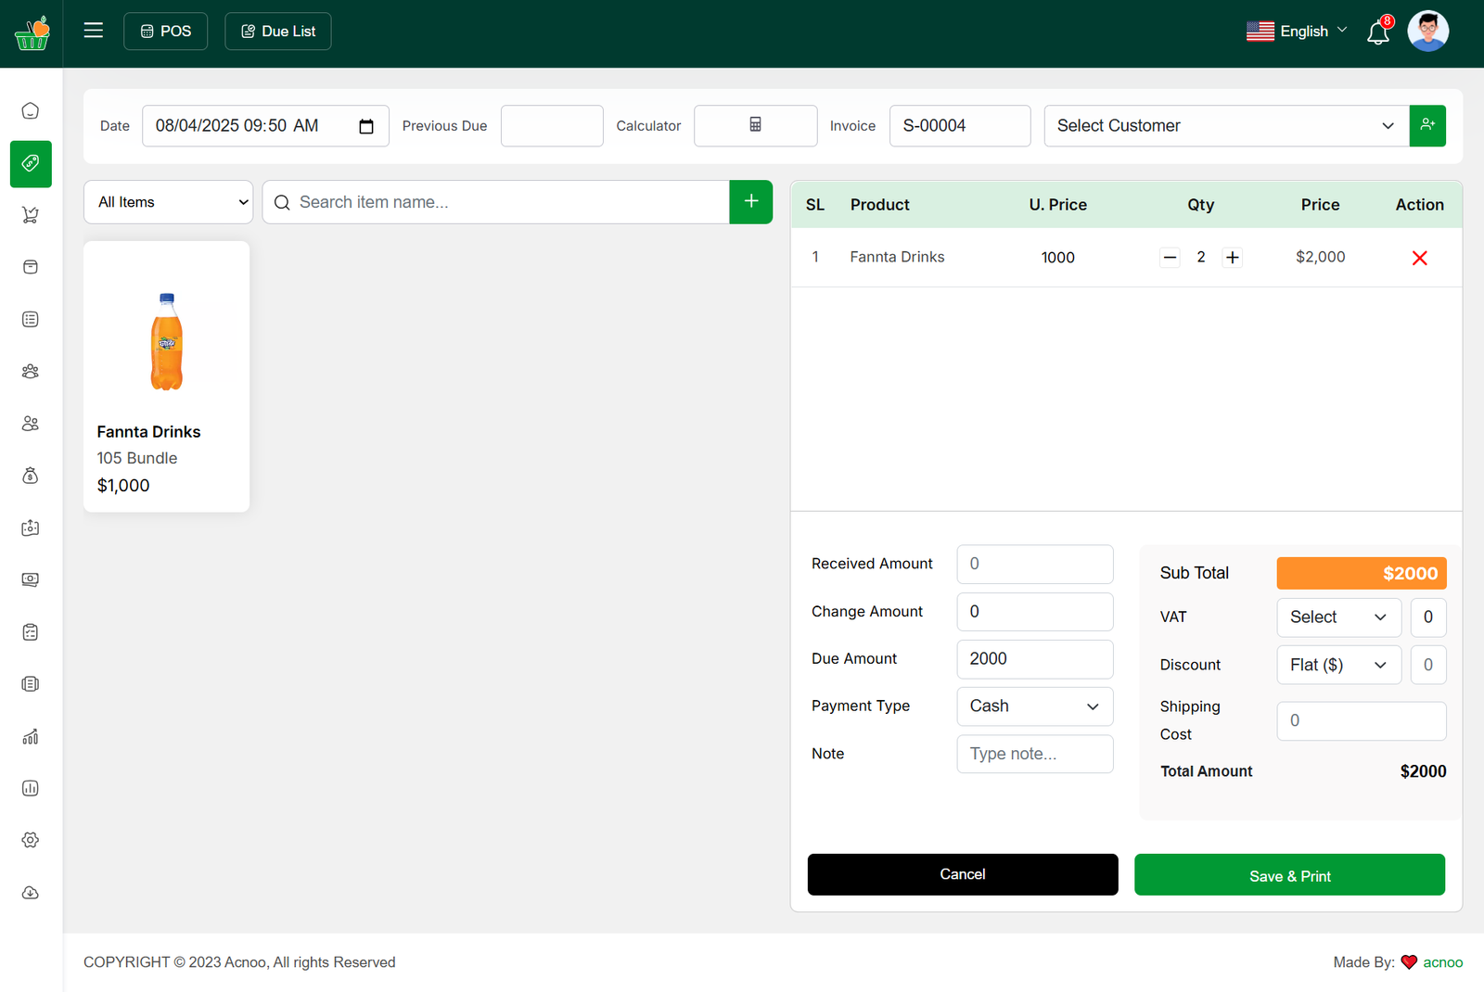Expand the Select Customer dropdown
The image size is (1484, 992).
(1225, 126)
